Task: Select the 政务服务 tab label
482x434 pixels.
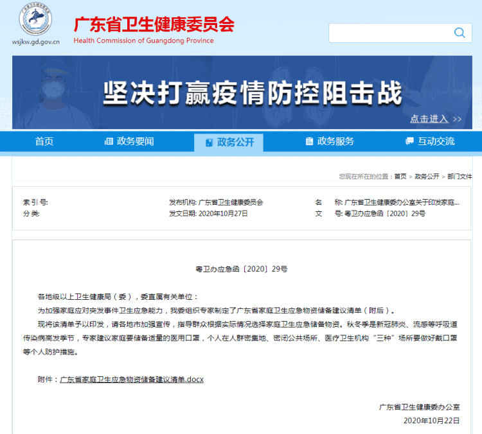Action: click(335, 142)
